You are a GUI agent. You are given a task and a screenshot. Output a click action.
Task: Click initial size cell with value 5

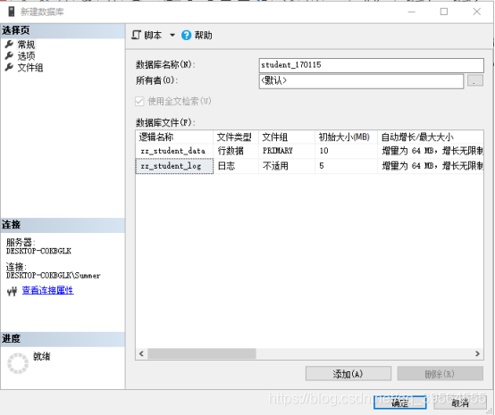click(346, 166)
